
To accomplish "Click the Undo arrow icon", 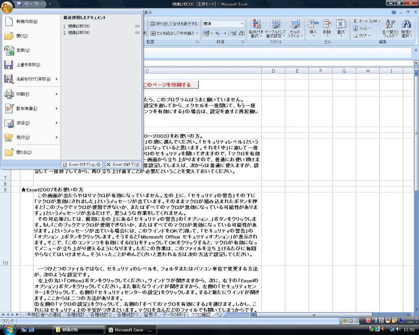I will pyautogui.click(x=26, y=4).
